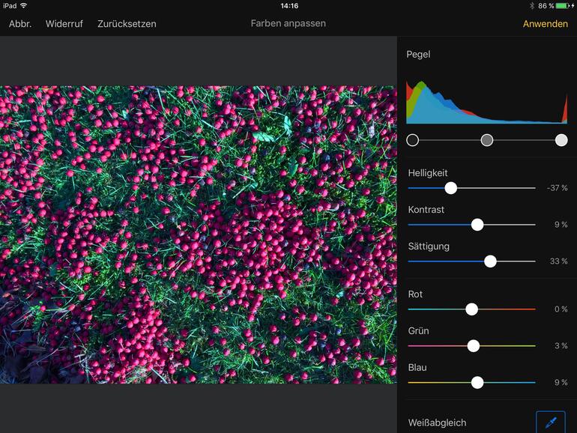Tap the battery icon in status bar

point(562,6)
